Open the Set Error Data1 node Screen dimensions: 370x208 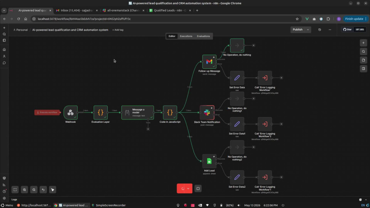click(237, 124)
